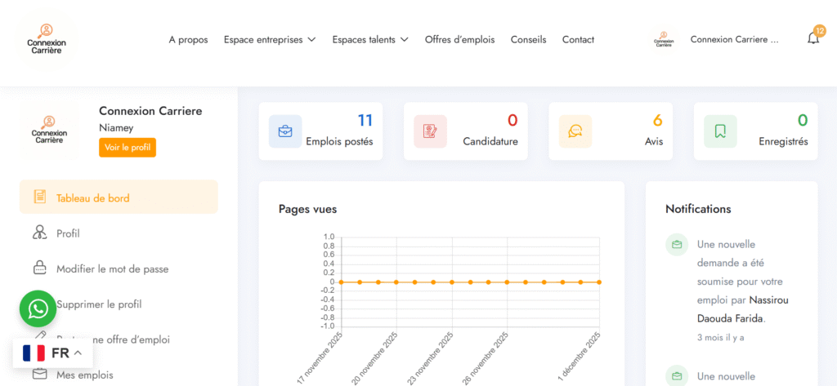
Task: Open the Contact link in navigation
Action: [x=578, y=39]
